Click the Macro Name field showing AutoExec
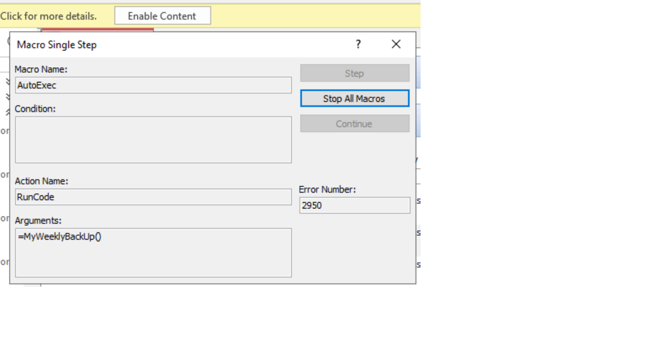Screen dimensions: 646x363 coord(153,85)
